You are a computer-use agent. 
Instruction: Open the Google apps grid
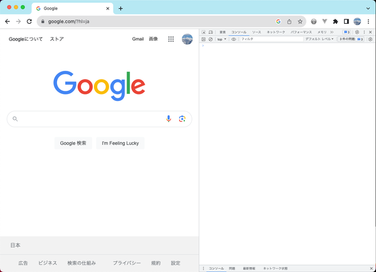170,39
